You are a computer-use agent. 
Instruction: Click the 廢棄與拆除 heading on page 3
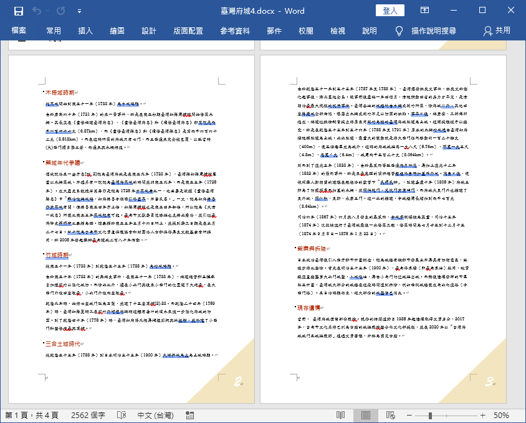point(312,248)
